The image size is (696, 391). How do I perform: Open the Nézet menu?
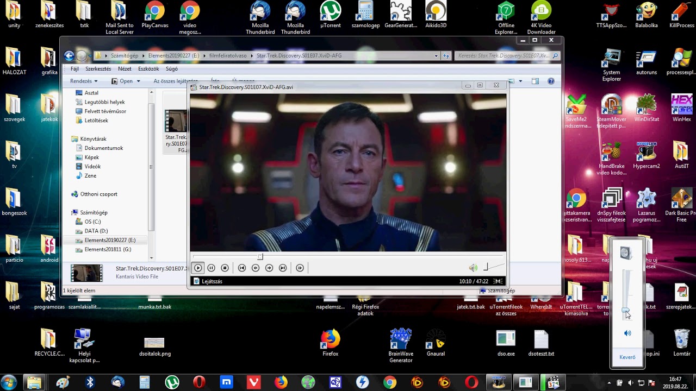point(125,69)
